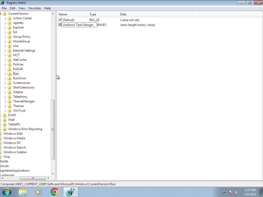
Task: Select the Run key in tree
Action: pyautogui.click(x=16, y=74)
